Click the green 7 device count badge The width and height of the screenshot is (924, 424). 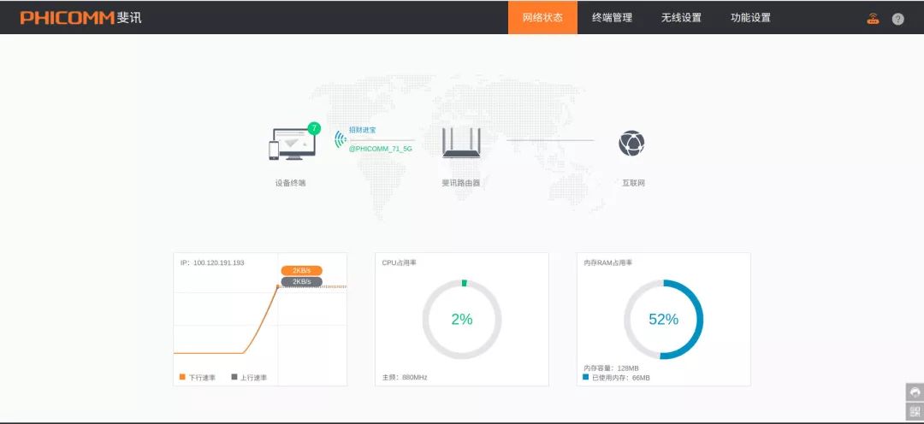[x=314, y=127]
